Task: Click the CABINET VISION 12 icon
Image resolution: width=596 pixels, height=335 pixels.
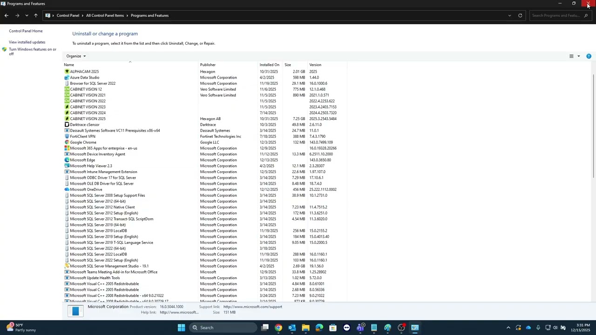Action: (67, 89)
